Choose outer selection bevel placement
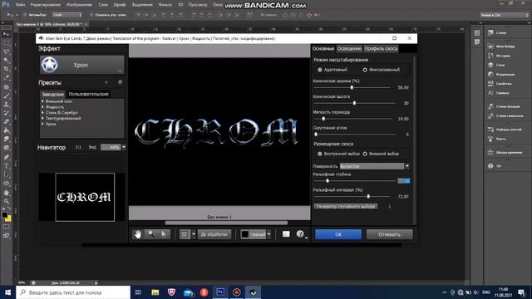532x299 pixels. click(365, 154)
